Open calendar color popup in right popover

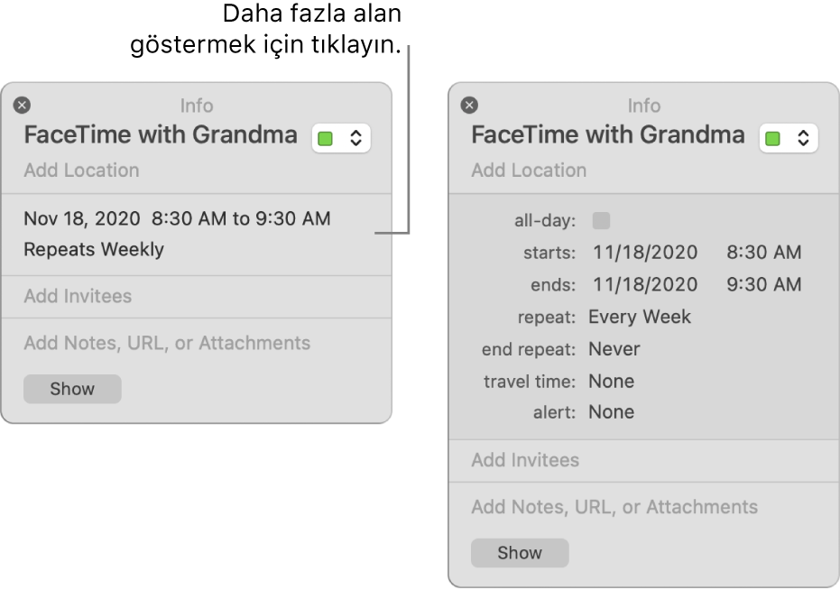coord(789,138)
